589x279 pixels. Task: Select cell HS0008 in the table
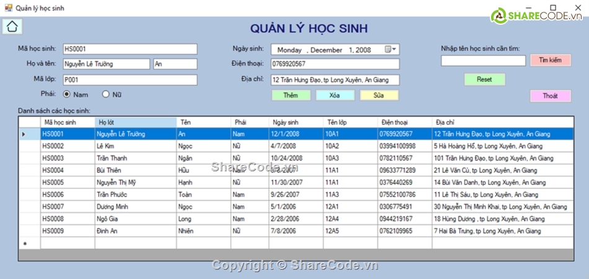tap(68, 219)
